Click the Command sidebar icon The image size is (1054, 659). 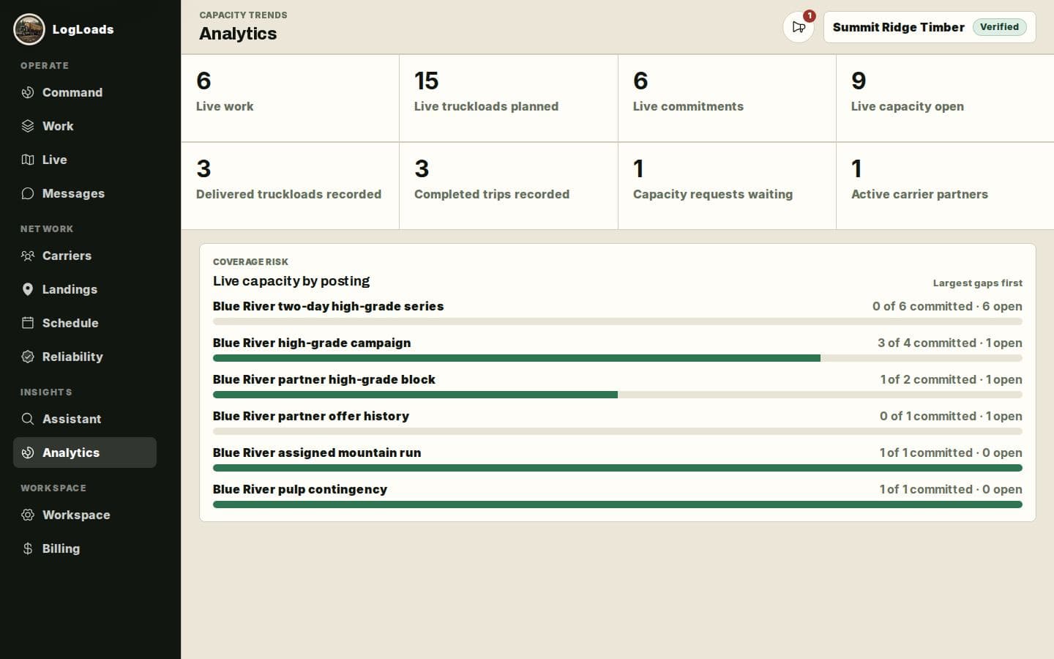click(28, 92)
